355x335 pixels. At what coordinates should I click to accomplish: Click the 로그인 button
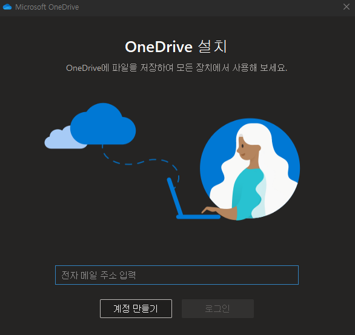coord(217,308)
